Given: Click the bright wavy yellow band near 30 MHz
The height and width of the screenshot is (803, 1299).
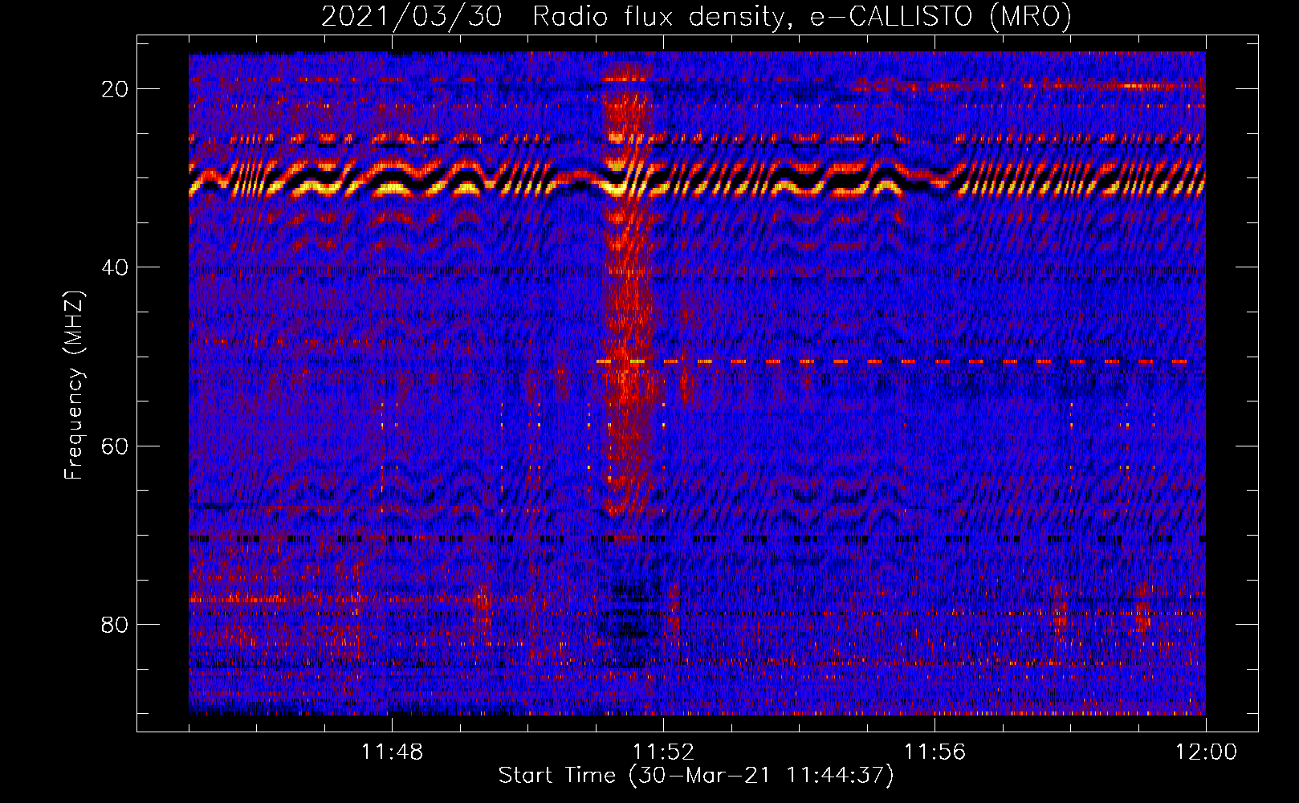Looking at the screenshot, I should point(697,178).
